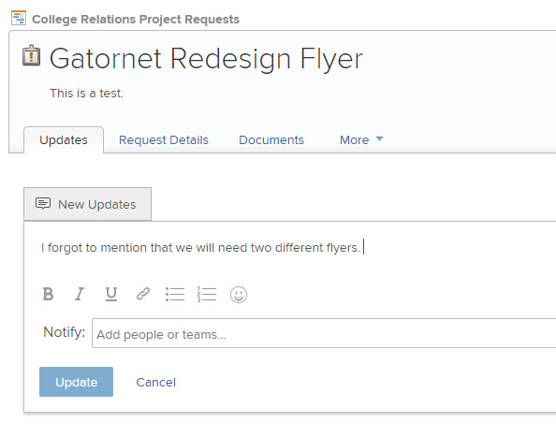Submit with the blue Update button

click(x=76, y=382)
